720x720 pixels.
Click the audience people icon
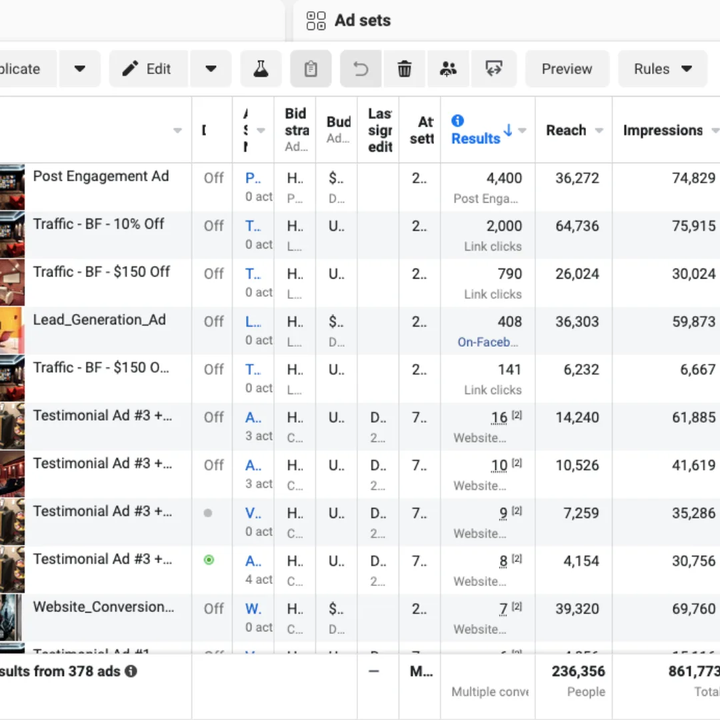click(x=449, y=69)
